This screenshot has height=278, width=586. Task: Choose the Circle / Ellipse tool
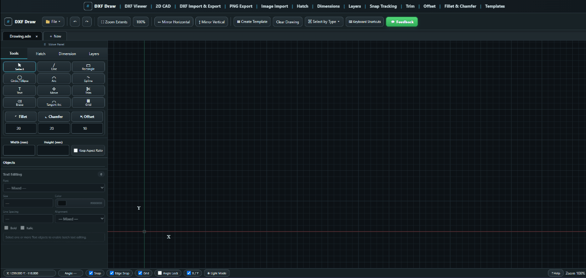point(20,79)
